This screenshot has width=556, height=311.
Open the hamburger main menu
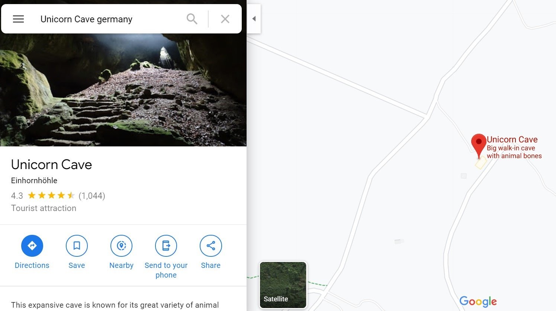point(18,19)
